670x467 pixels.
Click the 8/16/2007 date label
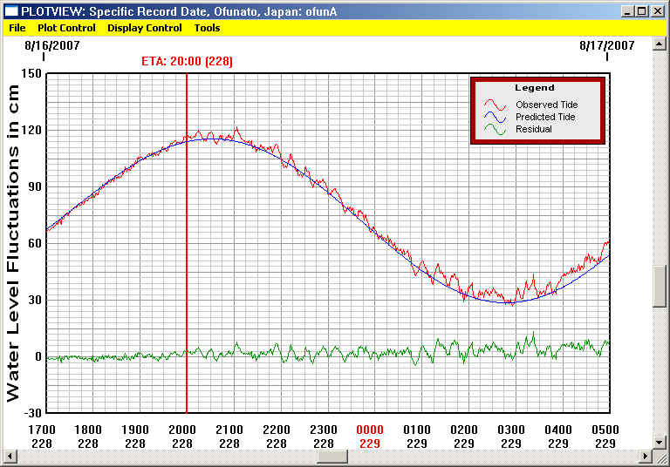pyautogui.click(x=52, y=45)
